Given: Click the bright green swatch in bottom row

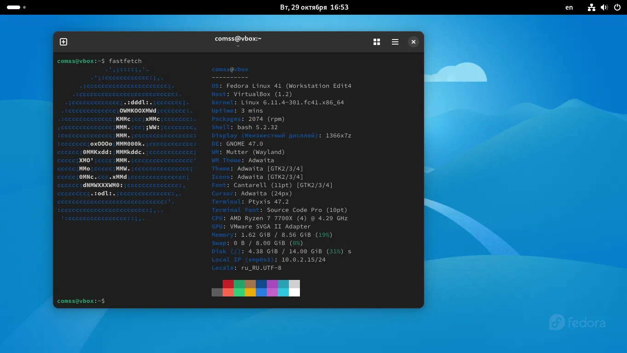Looking at the screenshot, I should point(239,292).
